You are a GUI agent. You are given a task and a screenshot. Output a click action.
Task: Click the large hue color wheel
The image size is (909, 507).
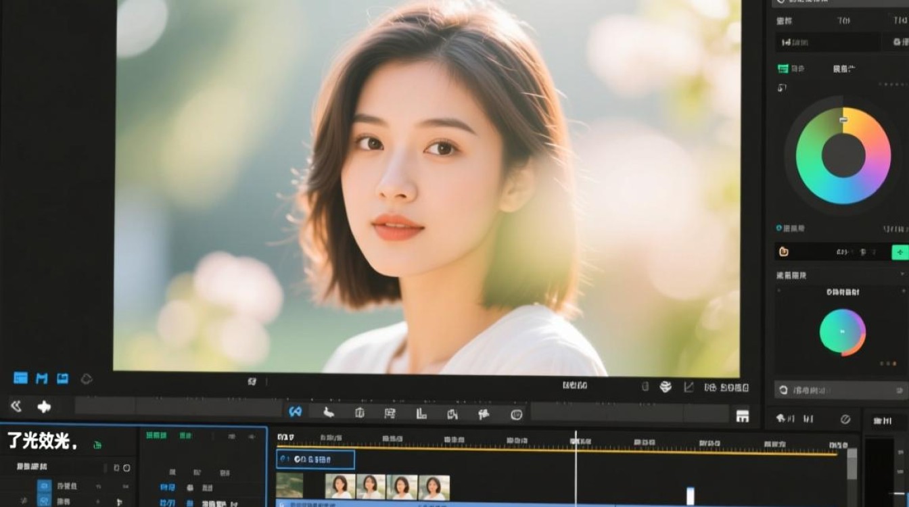coord(843,155)
